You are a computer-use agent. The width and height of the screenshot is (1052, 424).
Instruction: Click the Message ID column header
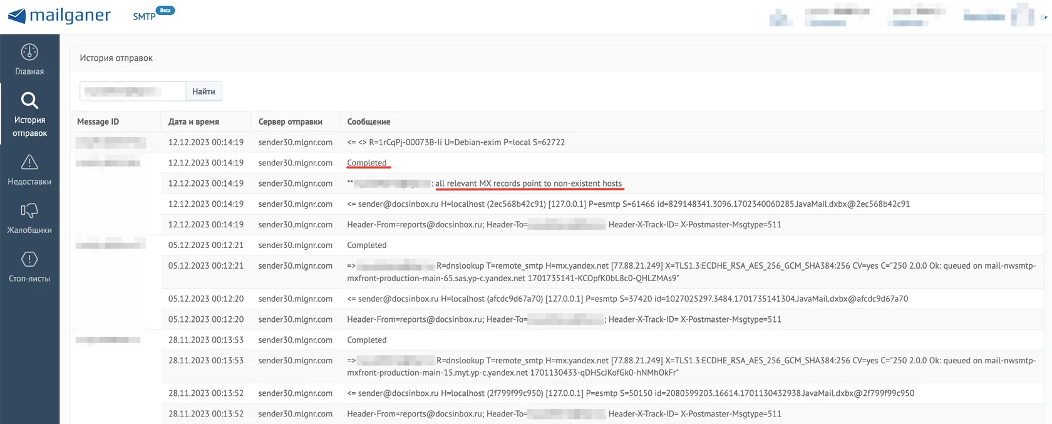[x=98, y=122]
